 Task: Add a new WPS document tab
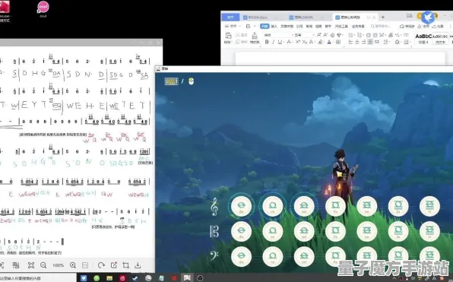coord(383,17)
